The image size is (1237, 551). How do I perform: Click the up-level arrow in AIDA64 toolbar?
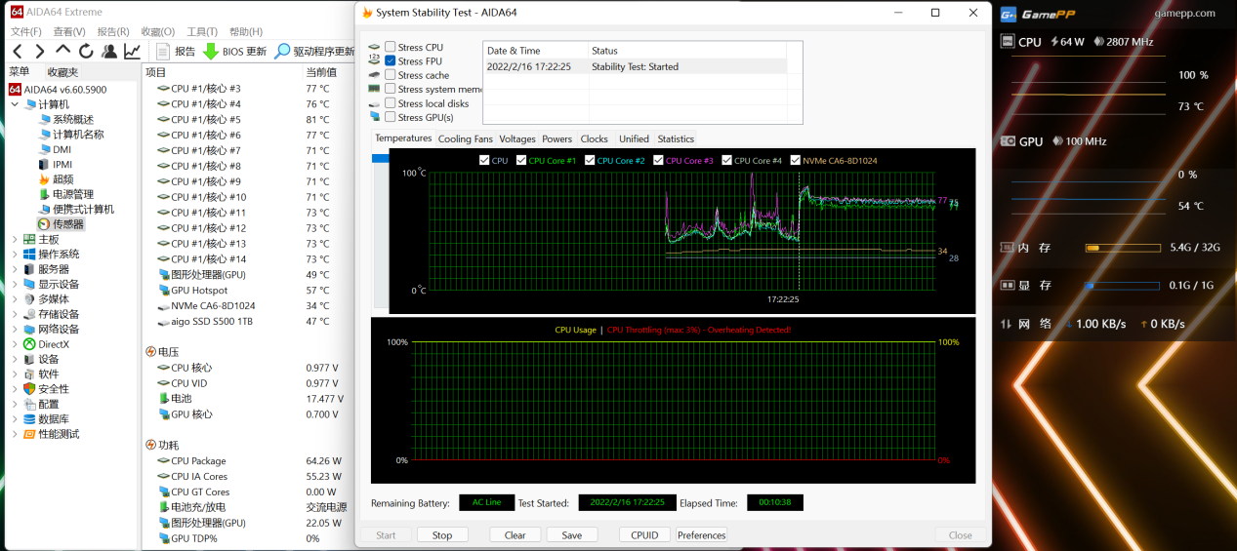tap(62, 51)
